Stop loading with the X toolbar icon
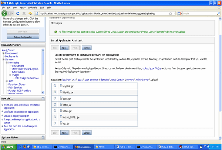Image resolution: width=222 pixels, height=150 pixels. point(24,13)
